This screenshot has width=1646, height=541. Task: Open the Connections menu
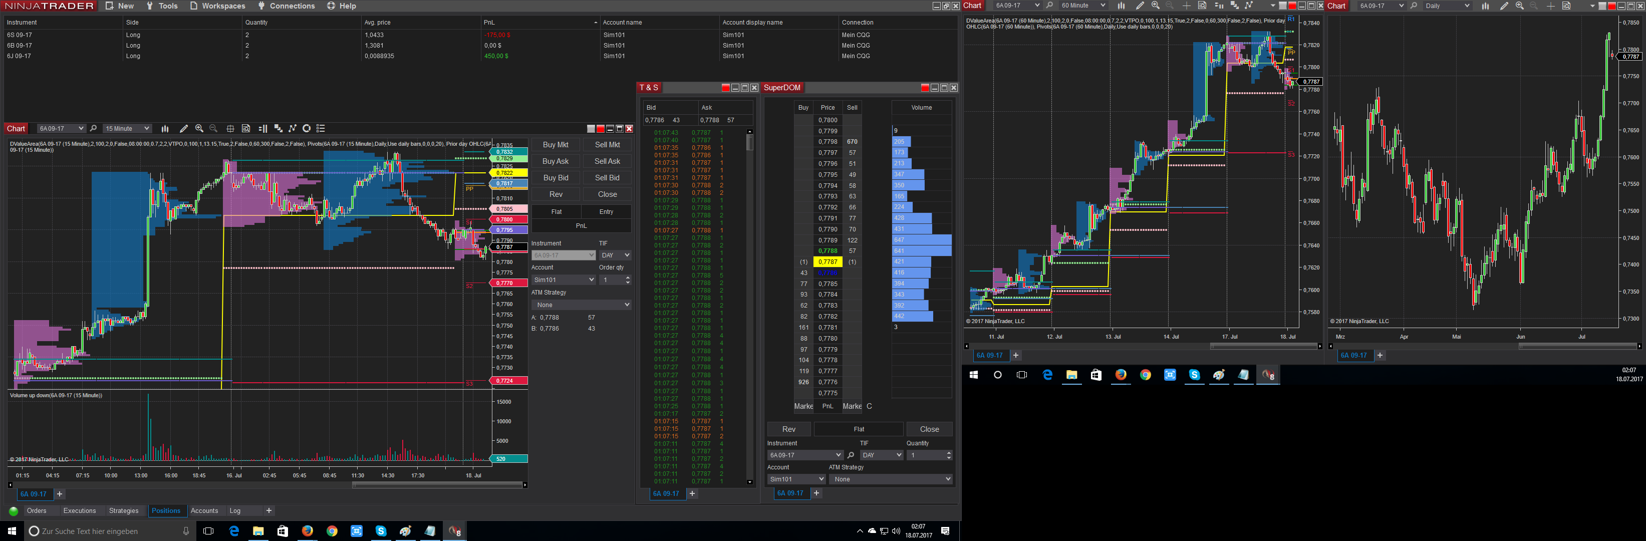coord(286,6)
